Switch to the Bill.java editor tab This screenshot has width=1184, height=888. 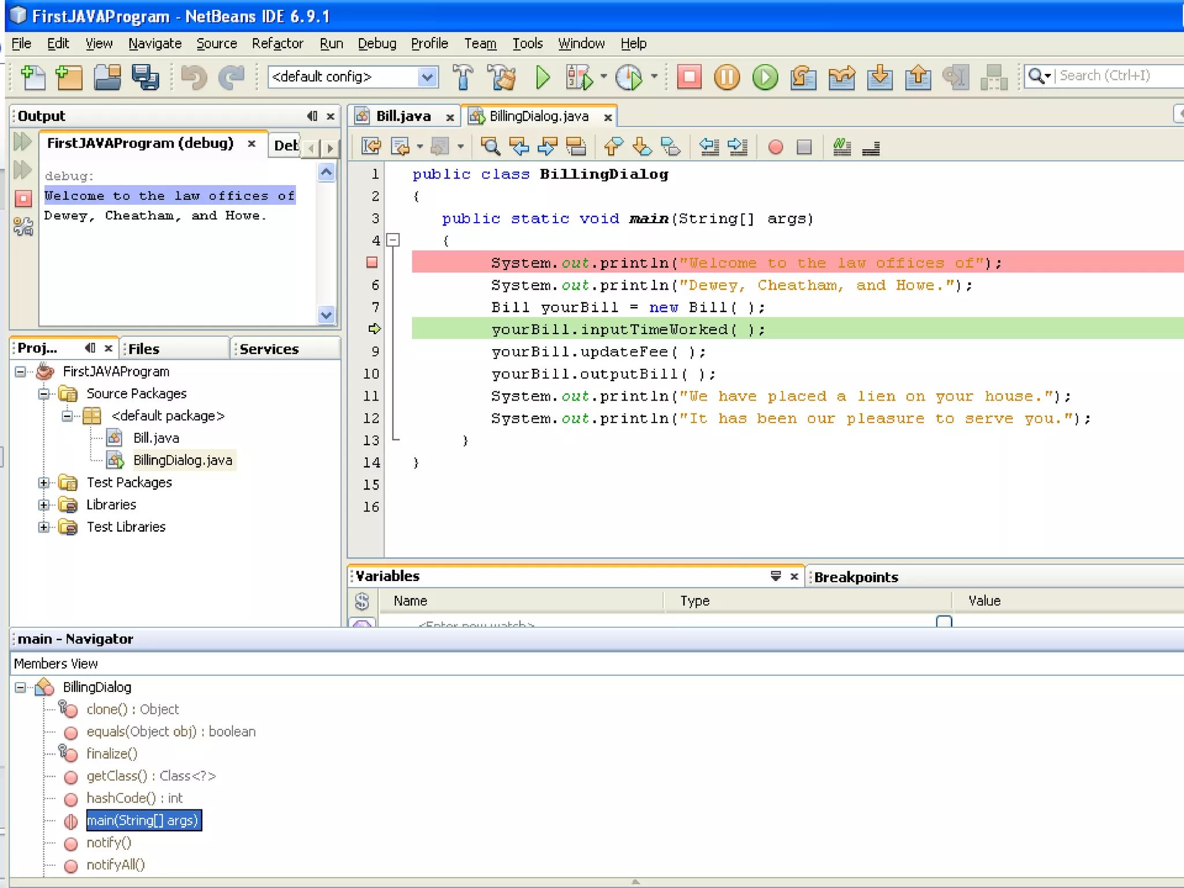(x=403, y=116)
